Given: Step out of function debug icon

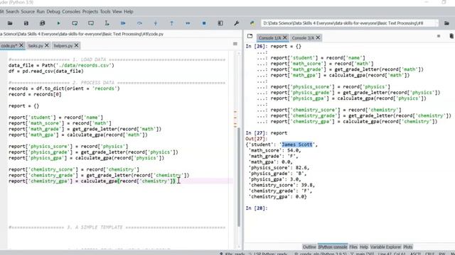Looking at the screenshot, I should (x=171, y=23).
